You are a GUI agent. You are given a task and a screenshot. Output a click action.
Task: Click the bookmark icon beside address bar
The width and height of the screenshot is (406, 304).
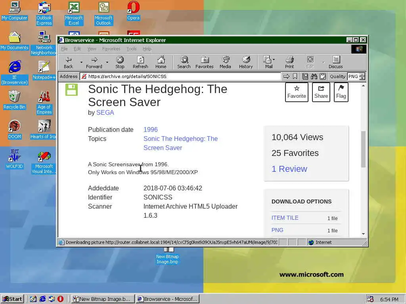[295, 76]
